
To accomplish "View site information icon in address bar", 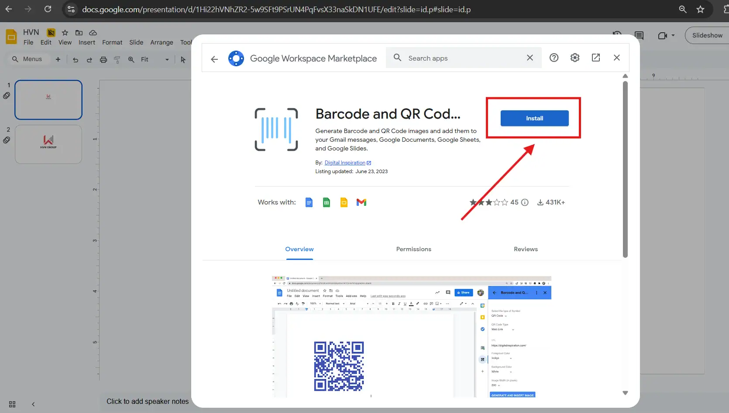I will pos(71,9).
